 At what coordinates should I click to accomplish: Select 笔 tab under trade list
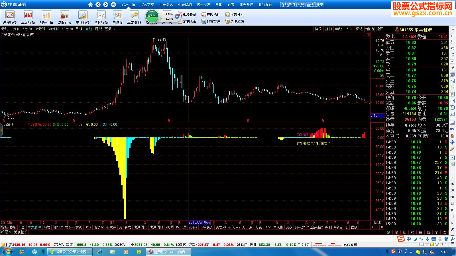click(389, 232)
